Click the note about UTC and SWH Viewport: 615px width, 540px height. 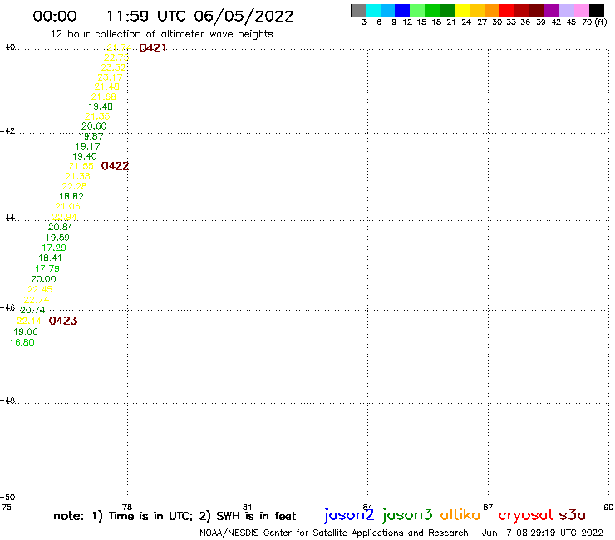click(x=175, y=516)
